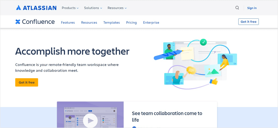The image size is (278, 128).
Task: Click the thumbs-up icon in the illustration
Action: click(x=214, y=82)
